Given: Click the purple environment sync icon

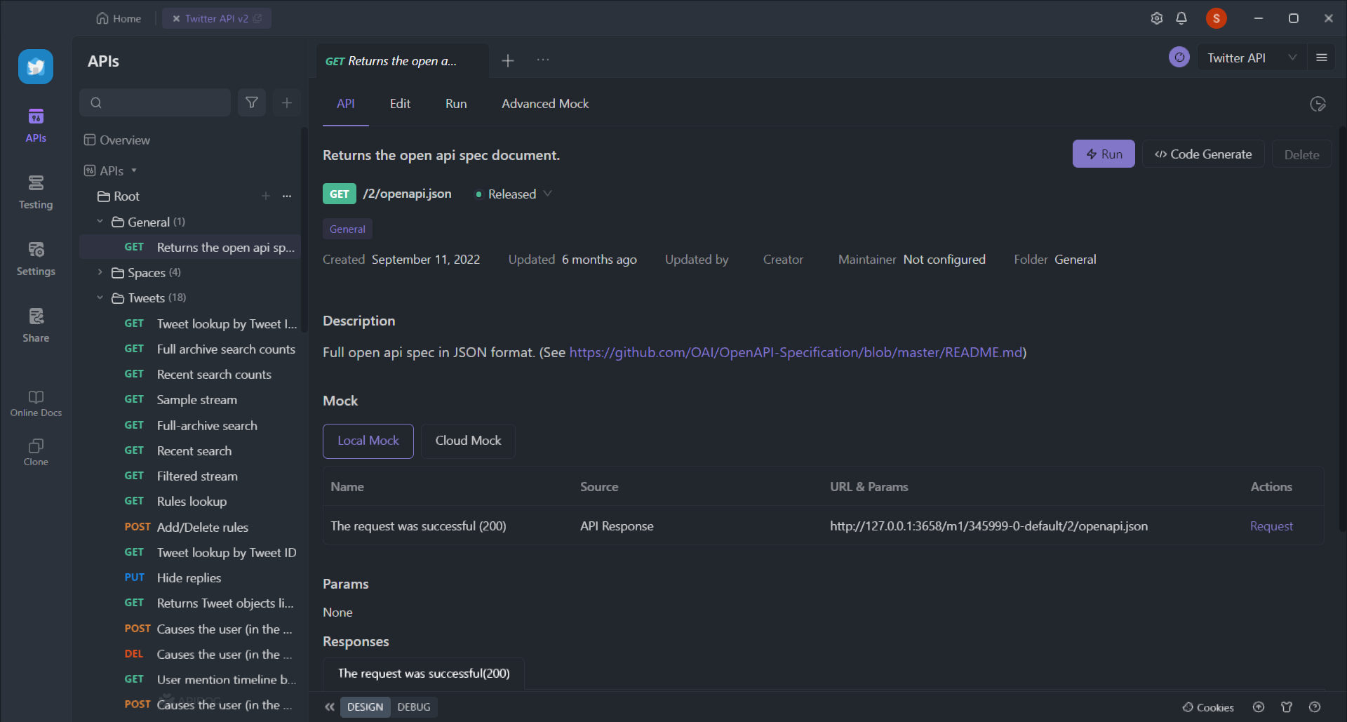Looking at the screenshot, I should [1179, 58].
